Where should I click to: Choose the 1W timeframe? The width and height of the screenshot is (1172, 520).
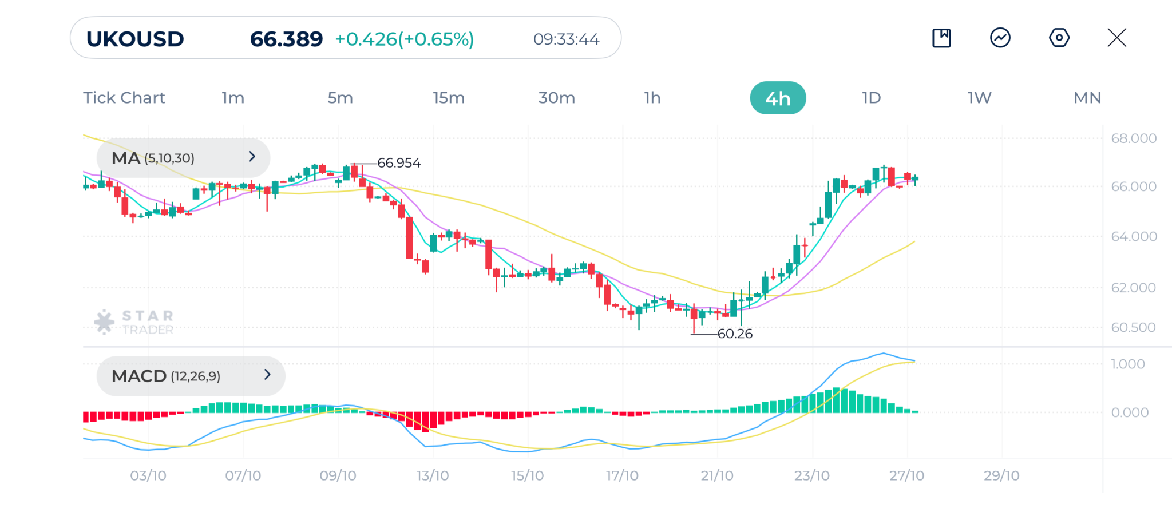point(979,98)
